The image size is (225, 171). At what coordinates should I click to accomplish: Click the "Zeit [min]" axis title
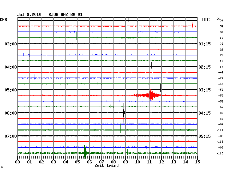point(107,165)
